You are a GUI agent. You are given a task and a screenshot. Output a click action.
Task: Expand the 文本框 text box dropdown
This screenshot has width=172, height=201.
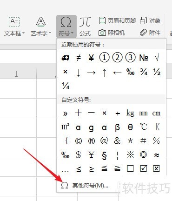(14, 27)
